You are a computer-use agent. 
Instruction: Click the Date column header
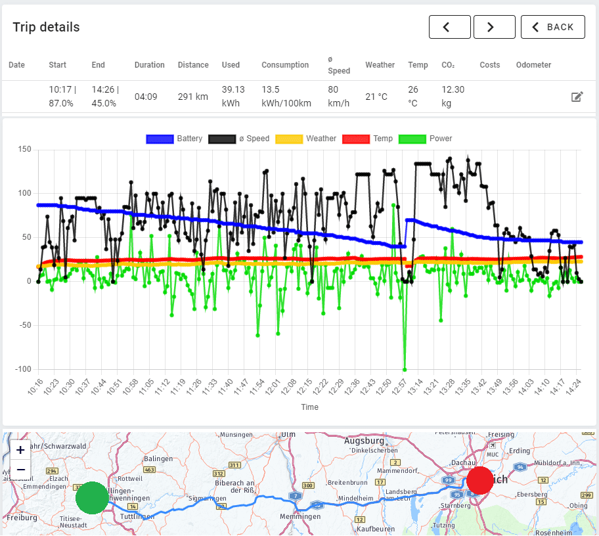pyautogui.click(x=17, y=65)
